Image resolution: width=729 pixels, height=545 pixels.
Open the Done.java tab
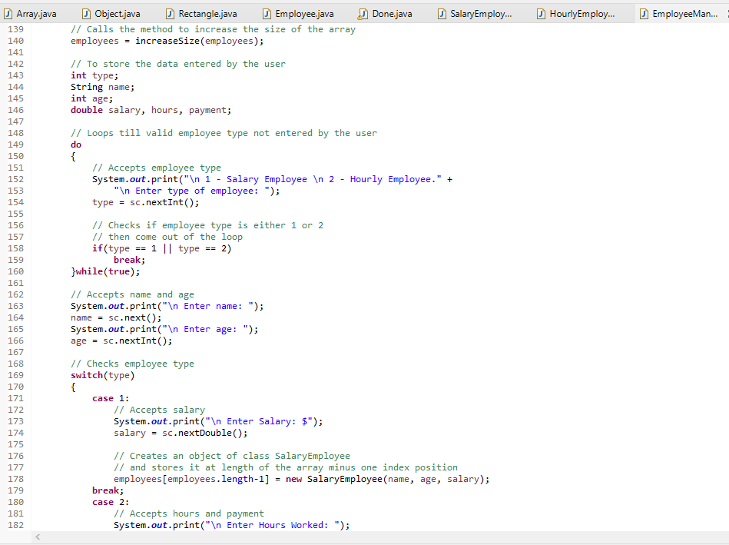pyautogui.click(x=386, y=14)
